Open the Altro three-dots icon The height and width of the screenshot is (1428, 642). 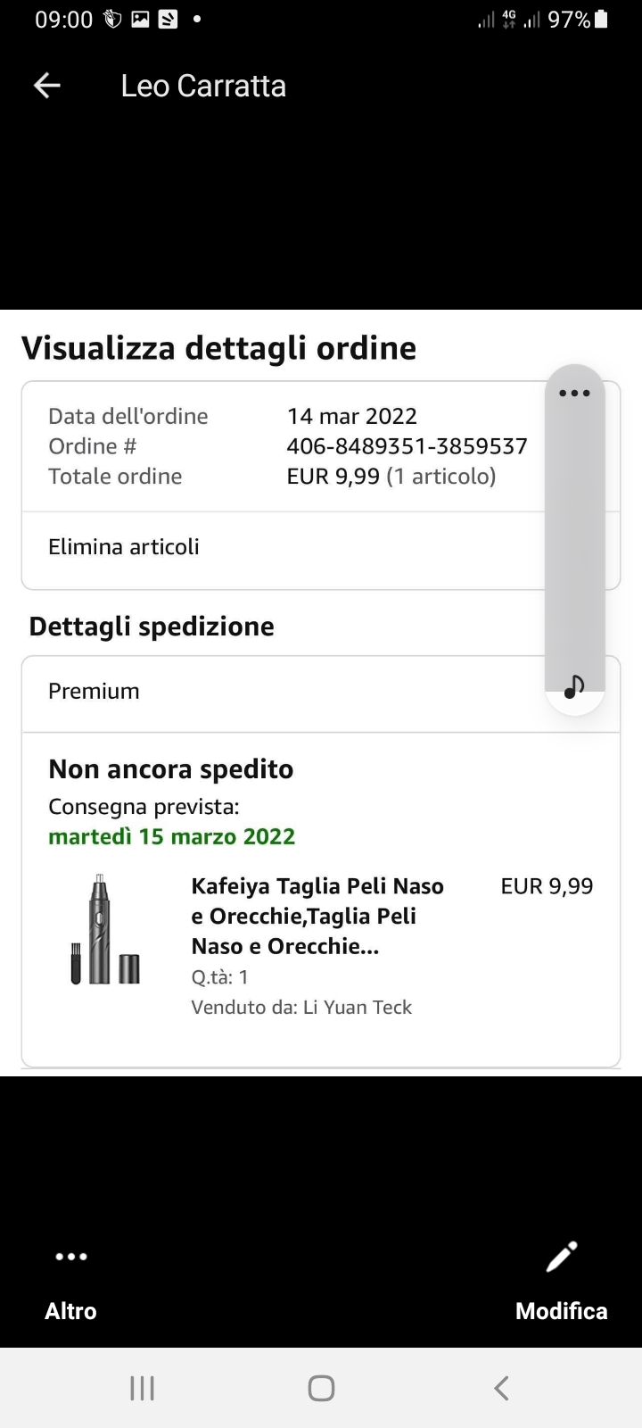coord(71,1257)
